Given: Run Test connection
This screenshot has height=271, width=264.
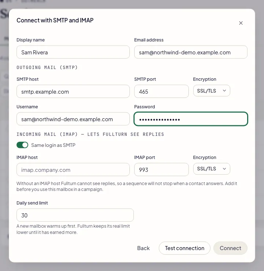Looking at the screenshot, I should point(184,248).
